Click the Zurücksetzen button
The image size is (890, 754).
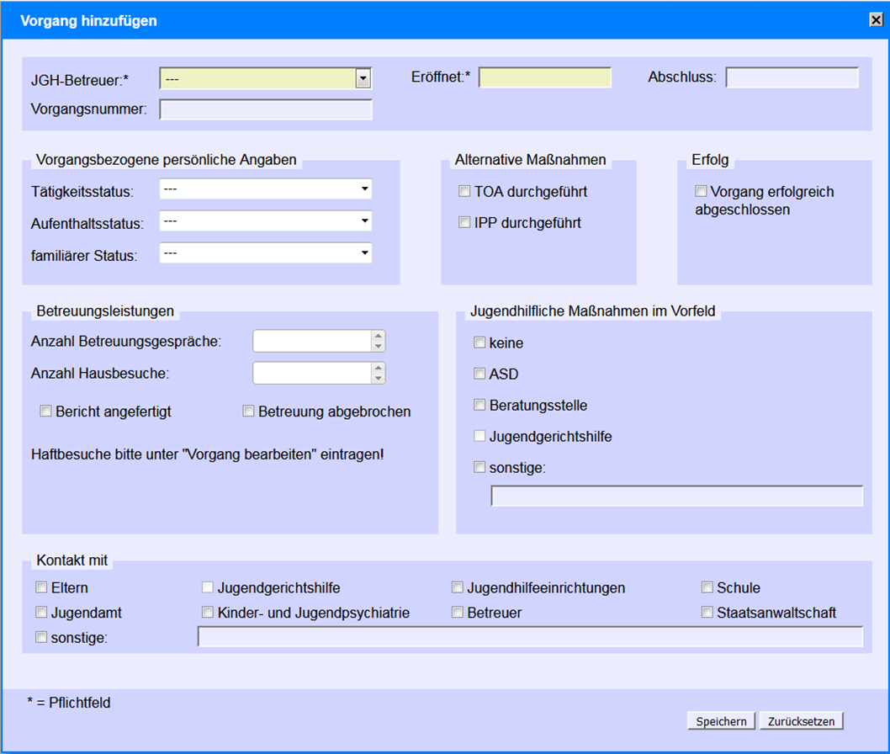pos(801,721)
